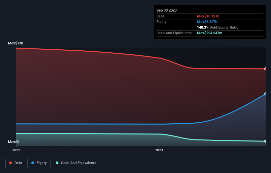Click the Mex$0 axis label

pos(14,142)
